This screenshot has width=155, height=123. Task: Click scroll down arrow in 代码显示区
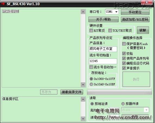(83, 85)
